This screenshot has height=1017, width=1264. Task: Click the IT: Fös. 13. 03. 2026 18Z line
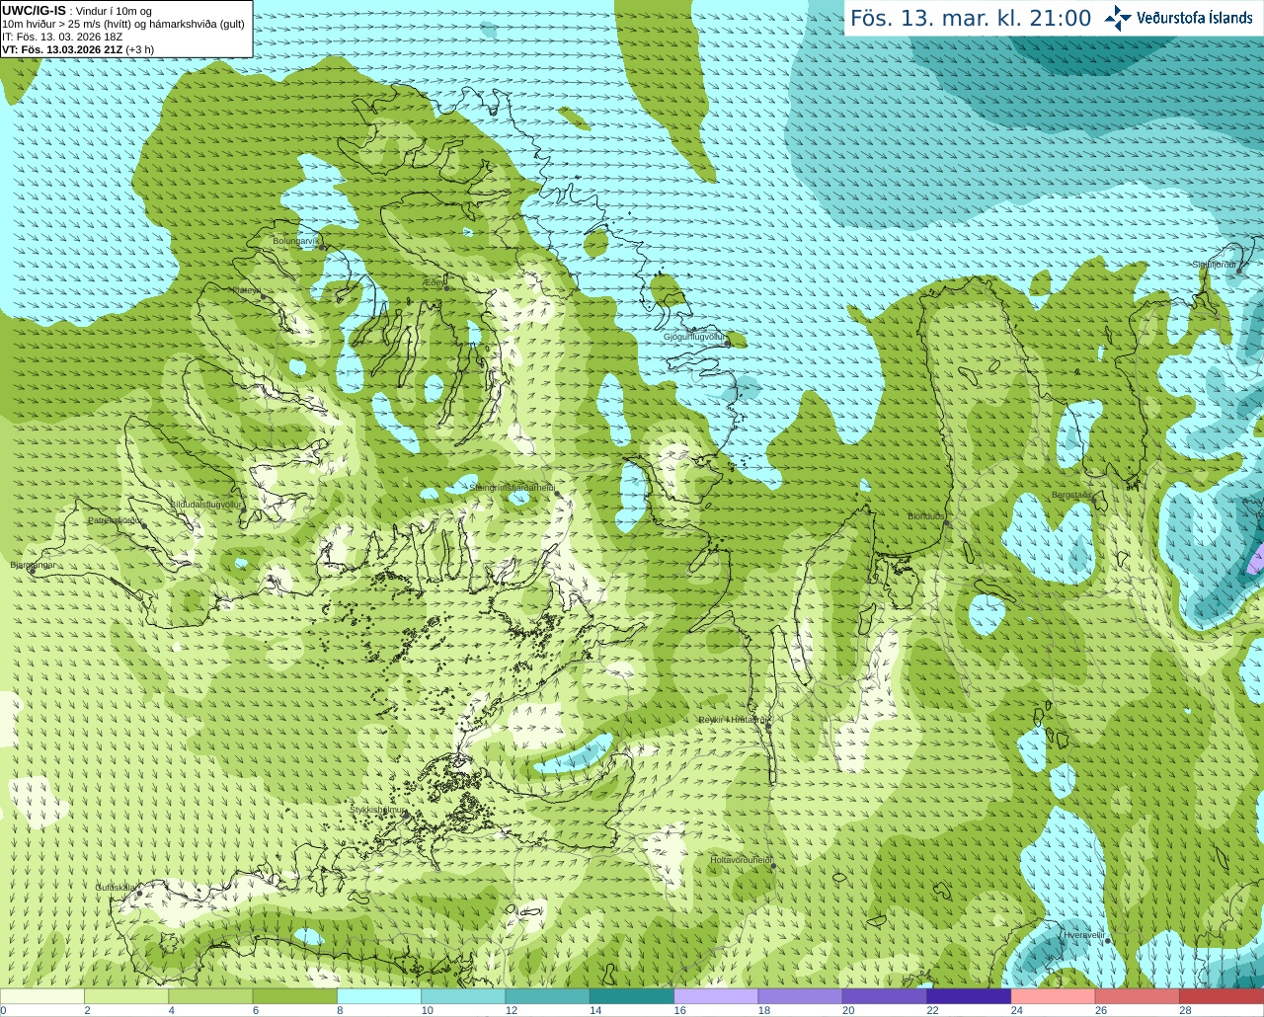pos(62,37)
